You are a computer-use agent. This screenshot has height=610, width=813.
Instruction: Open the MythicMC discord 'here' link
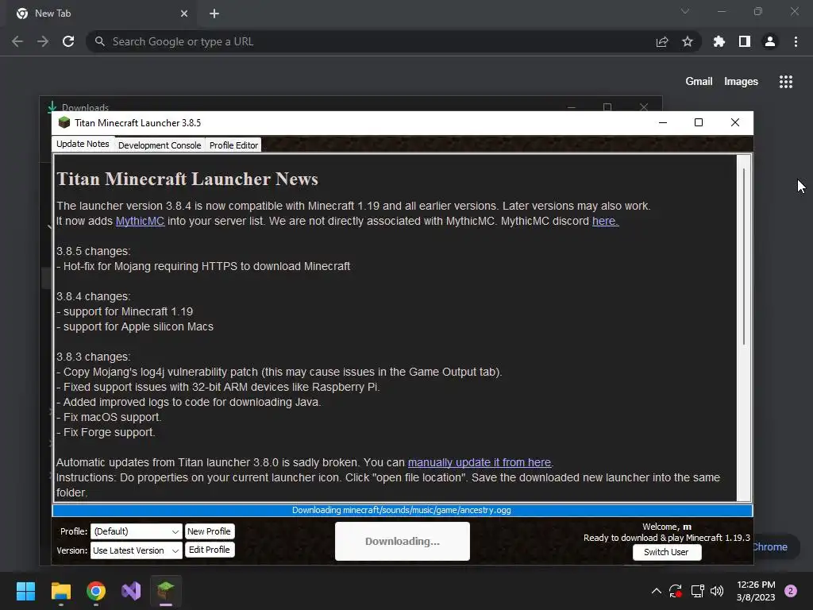pos(606,221)
